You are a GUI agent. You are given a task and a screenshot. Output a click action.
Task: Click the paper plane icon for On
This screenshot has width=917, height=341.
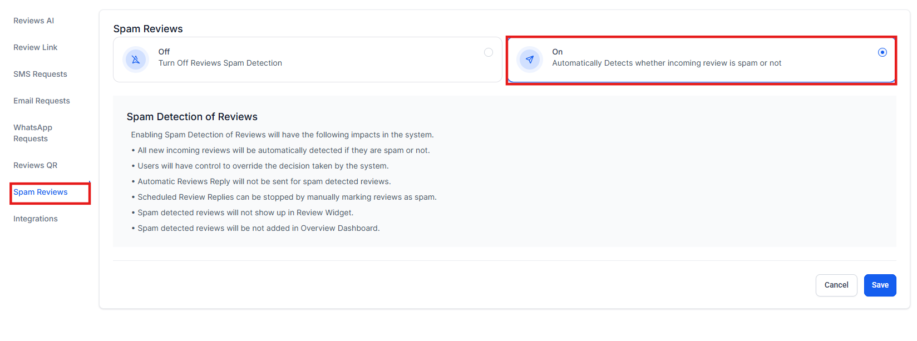(x=530, y=60)
